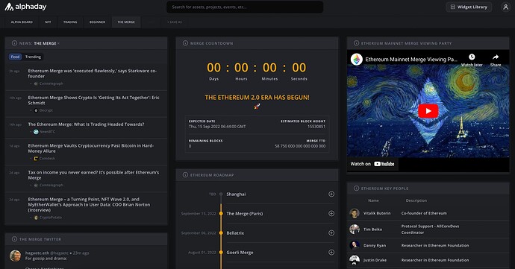The height and width of the screenshot is (269, 515).
Task: Expand The Merge (Paris) roadmap entry
Action: pyautogui.click(x=331, y=214)
